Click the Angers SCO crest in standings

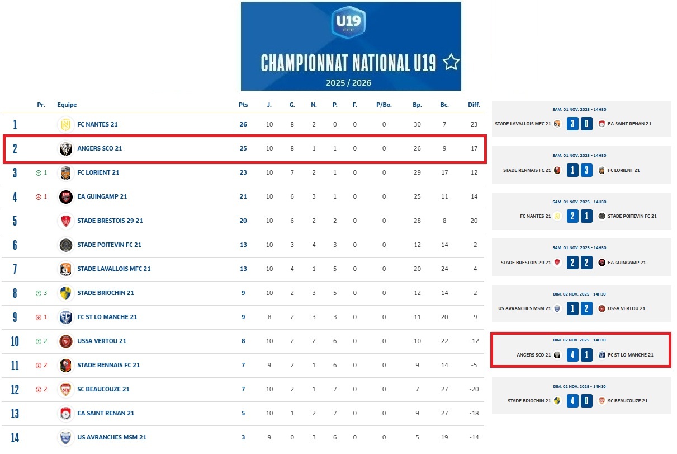tap(66, 148)
